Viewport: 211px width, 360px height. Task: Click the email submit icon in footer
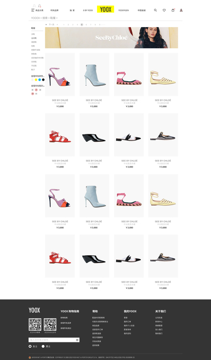(x=77, y=340)
